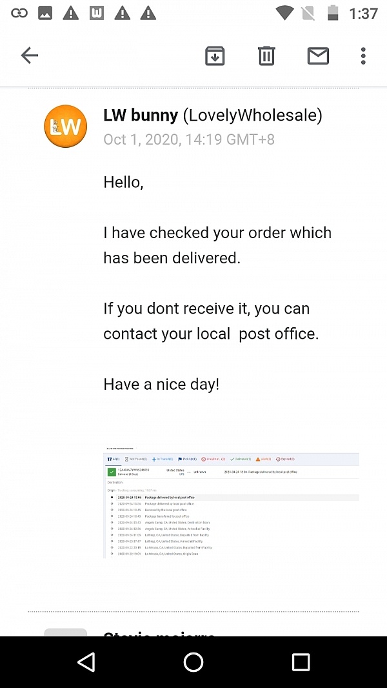387x688 pixels.
Task: Mark the email as unread
Action: click(318, 56)
